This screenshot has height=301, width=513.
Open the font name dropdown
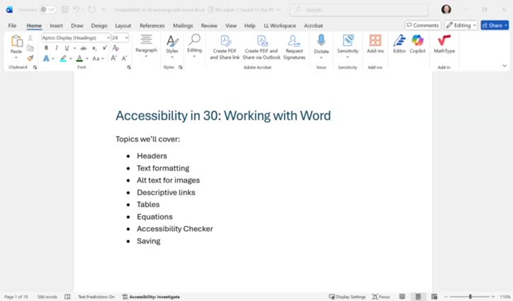click(108, 38)
